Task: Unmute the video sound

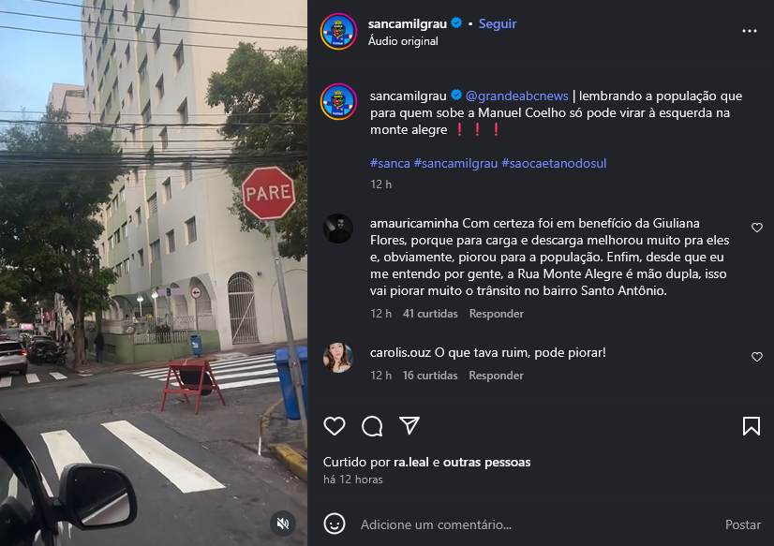Action: tap(283, 524)
